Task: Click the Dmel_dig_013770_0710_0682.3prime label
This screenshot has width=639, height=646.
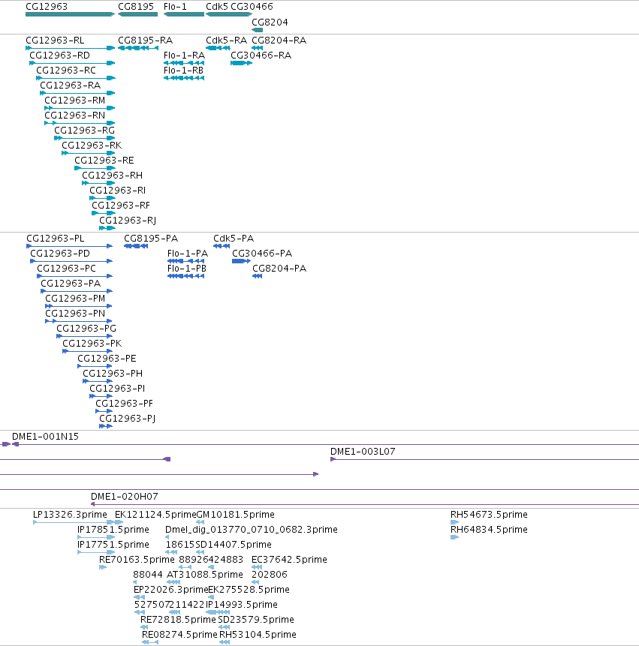Action: coord(252,530)
